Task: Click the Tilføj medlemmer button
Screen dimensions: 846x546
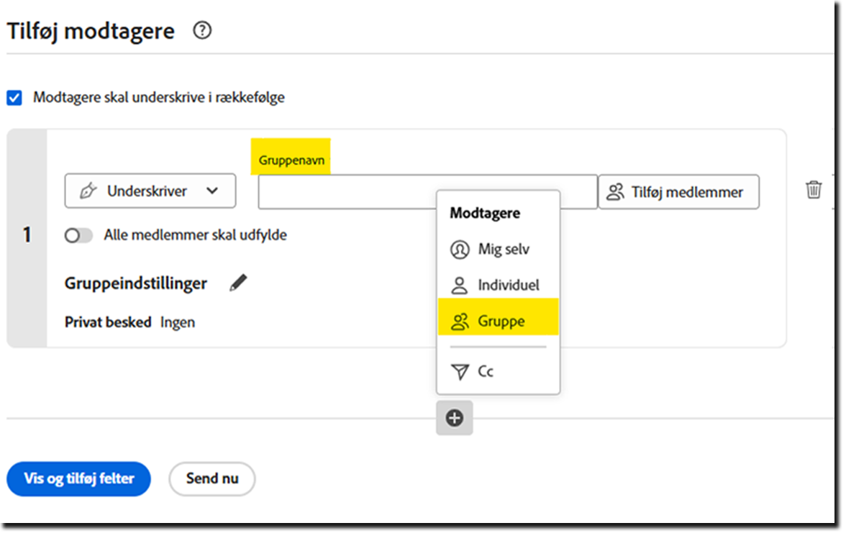Action: tap(678, 192)
